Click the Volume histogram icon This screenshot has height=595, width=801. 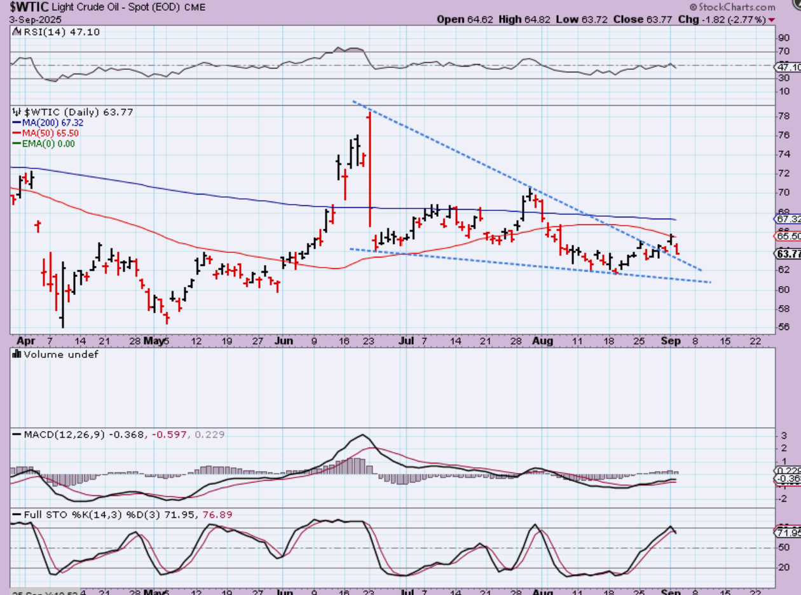pos(16,355)
